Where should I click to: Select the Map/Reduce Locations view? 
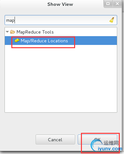pos(44,41)
